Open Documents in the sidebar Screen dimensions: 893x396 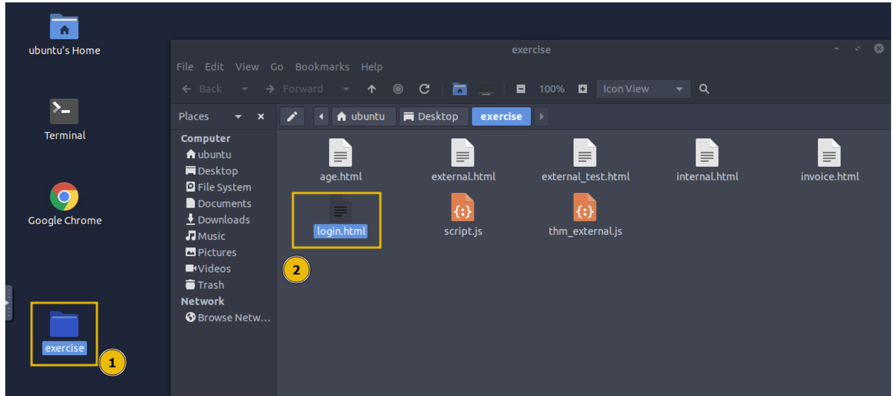[x=219, y=203]
